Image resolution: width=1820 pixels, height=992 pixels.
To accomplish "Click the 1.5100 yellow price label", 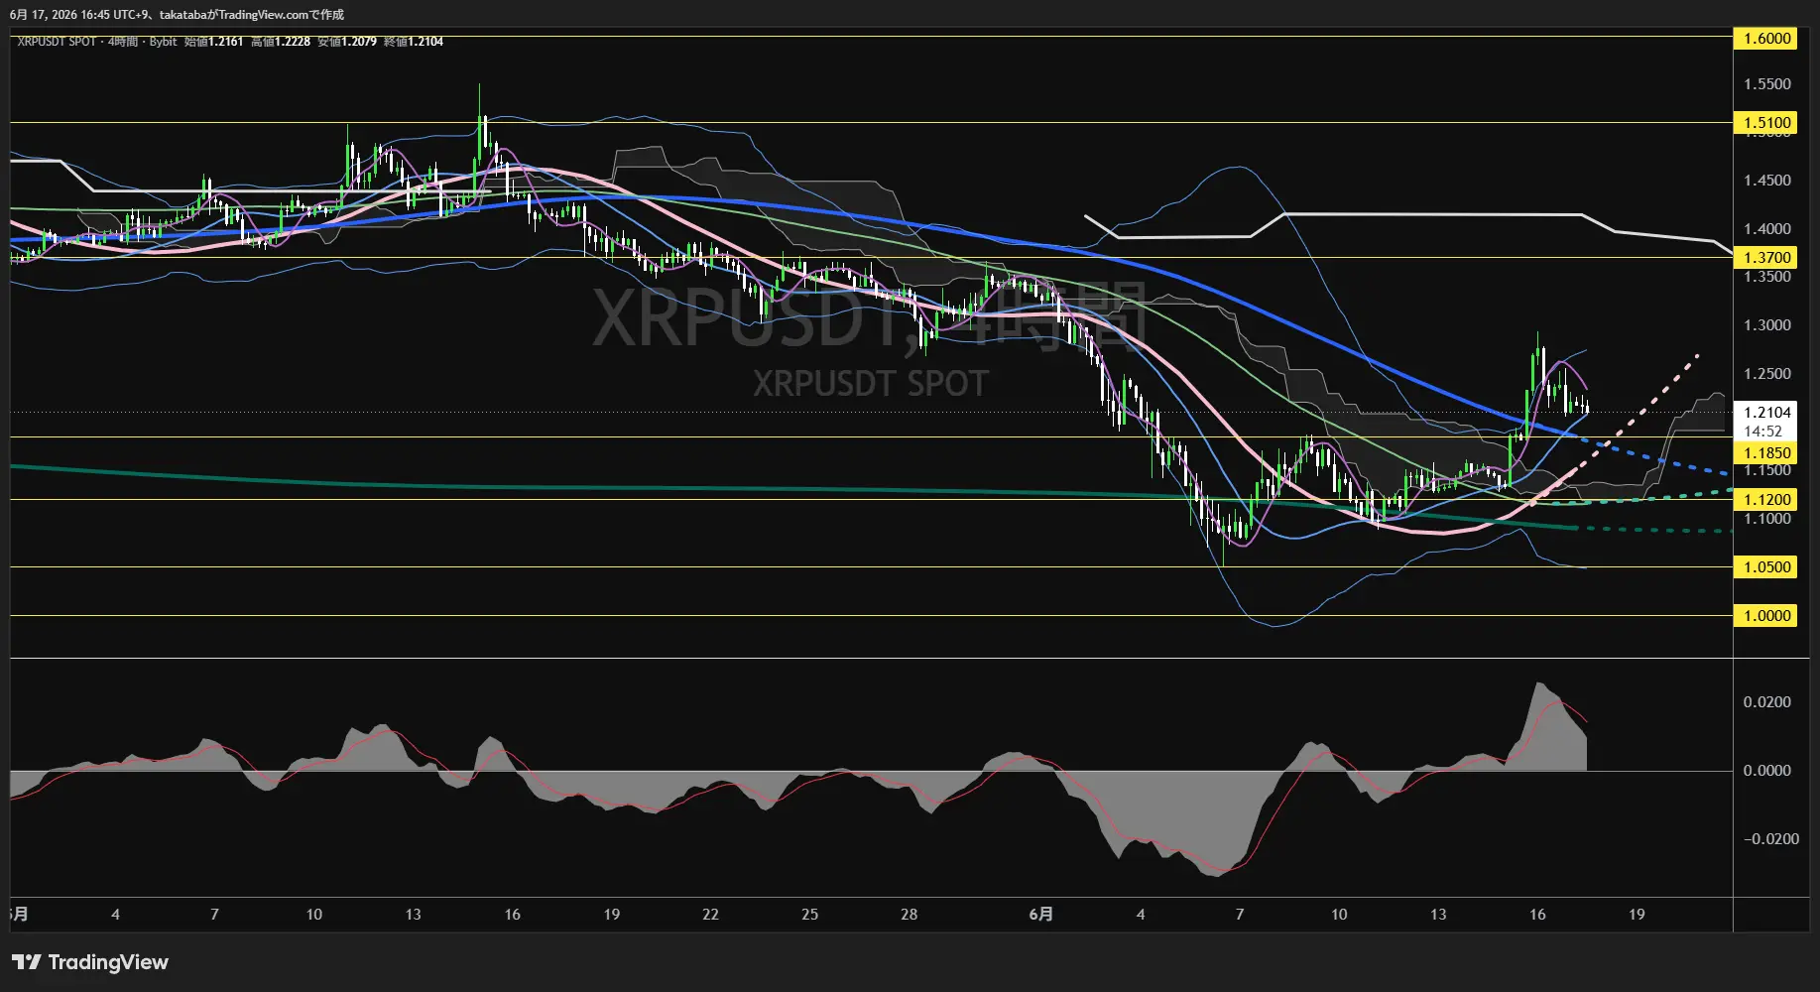I will coord(1765,123).
